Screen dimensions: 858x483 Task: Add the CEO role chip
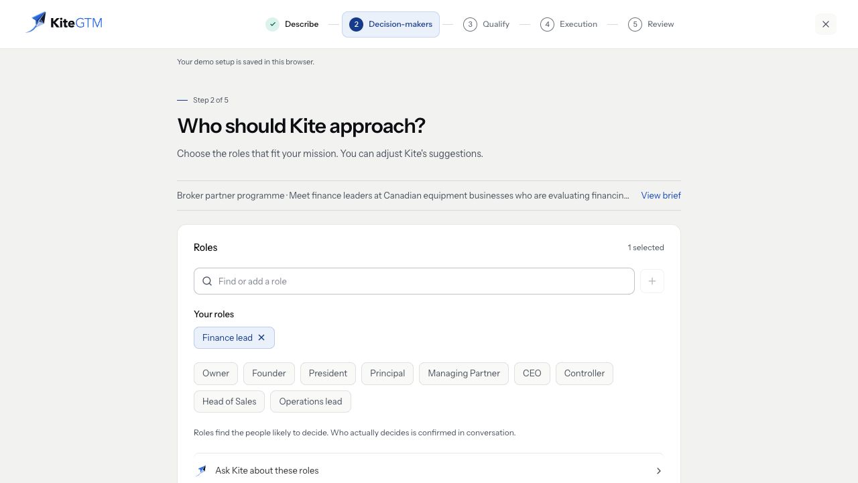click(532, 373)
